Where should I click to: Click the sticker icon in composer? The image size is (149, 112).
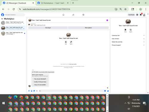34,91
